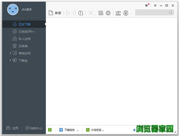The height and width of the screenshot is (136, 179).
Task: Select 下载宝 in the sidebar
Action: click(x=24, y=61)
